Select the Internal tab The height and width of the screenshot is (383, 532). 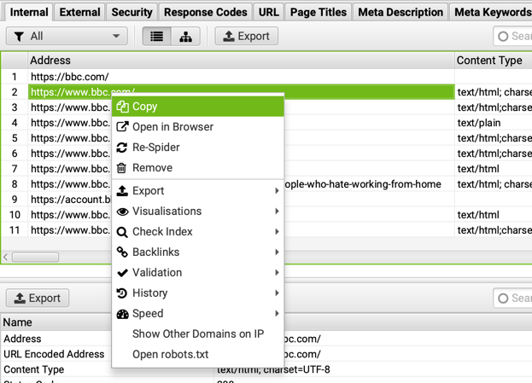(x=29, y=12)
